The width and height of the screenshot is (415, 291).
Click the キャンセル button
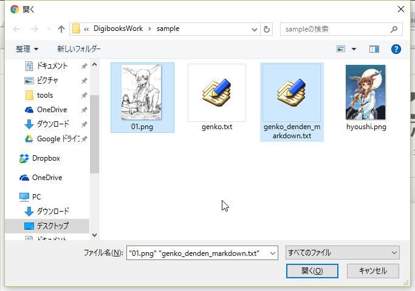pos(373,271)
